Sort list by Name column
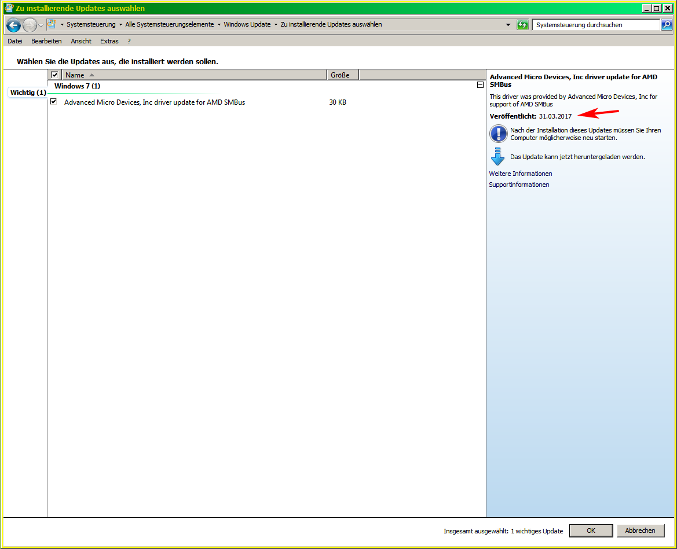Viewport: 677px width, 549px height. click(194, 75)
